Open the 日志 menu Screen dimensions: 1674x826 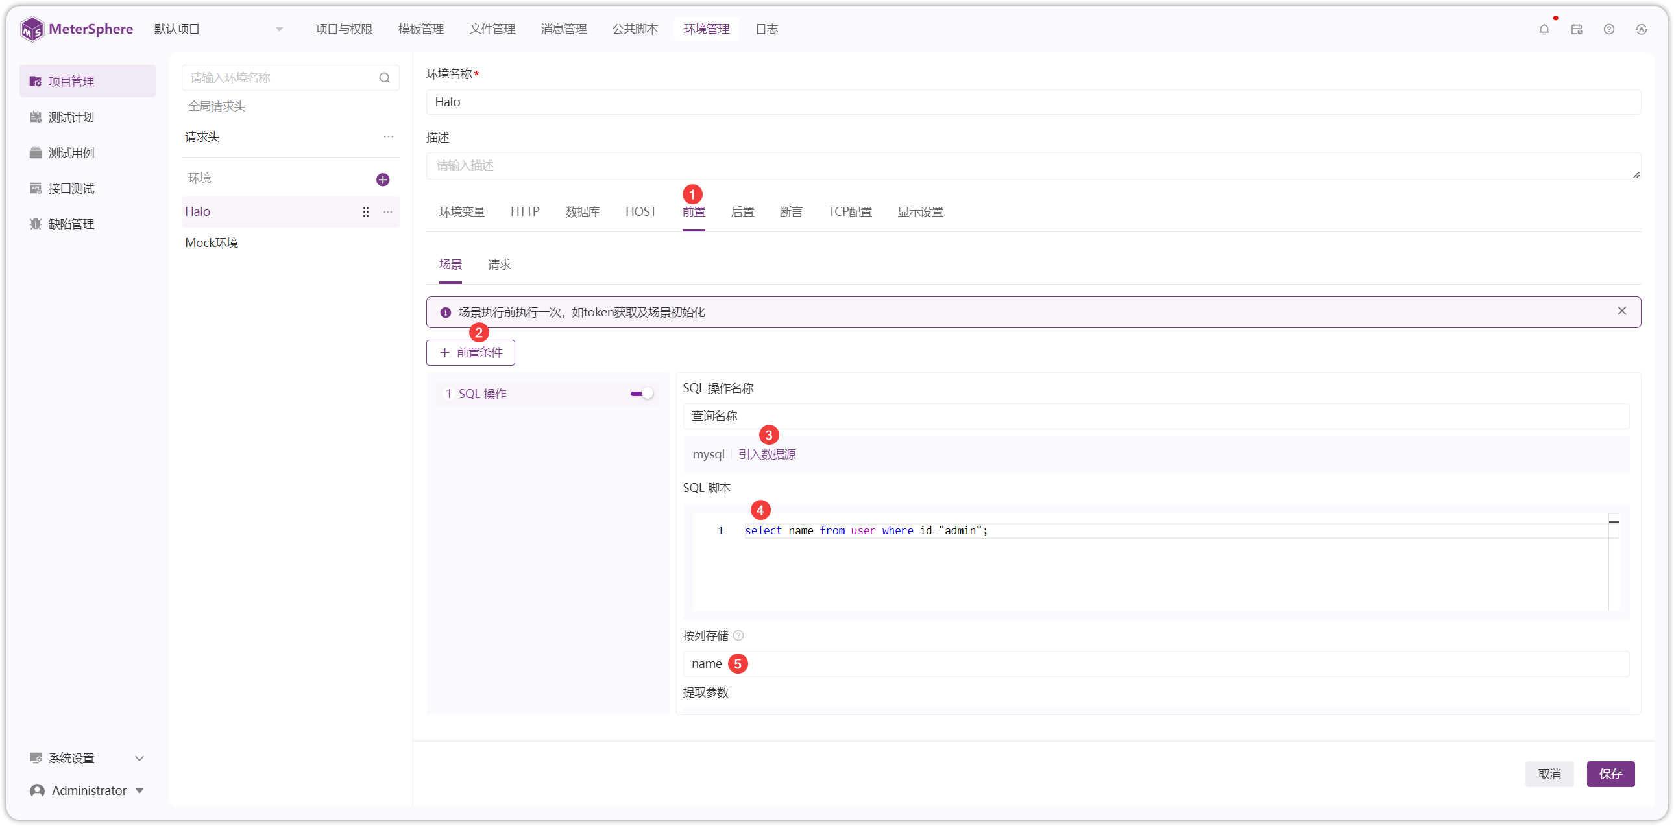pyautogui.click(x=767, y=29)
